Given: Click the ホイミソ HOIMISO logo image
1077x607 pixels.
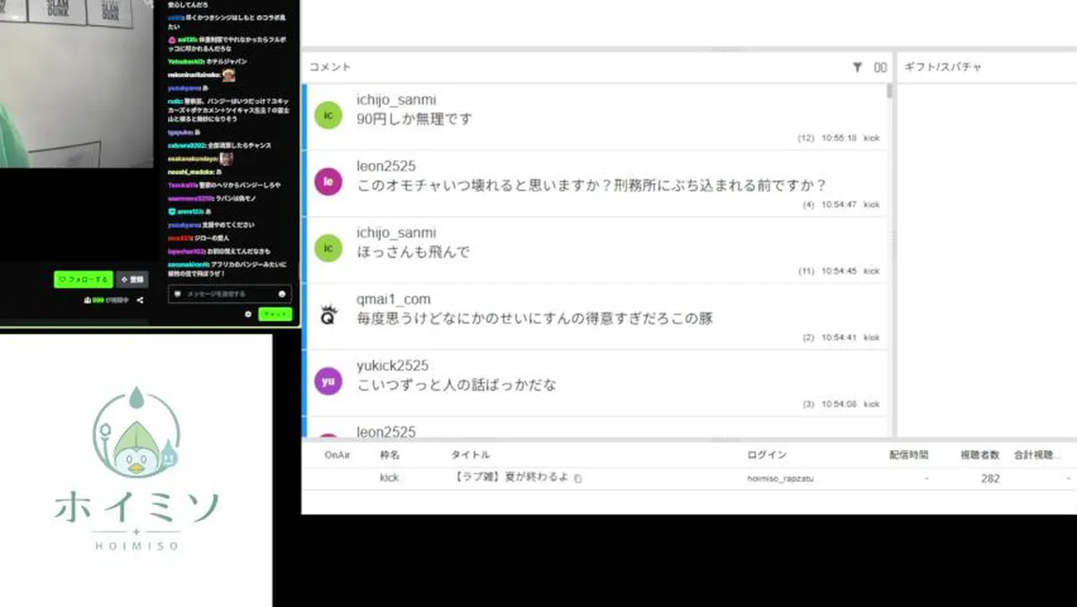Looking at the screenshot, I should pos(137,470).
